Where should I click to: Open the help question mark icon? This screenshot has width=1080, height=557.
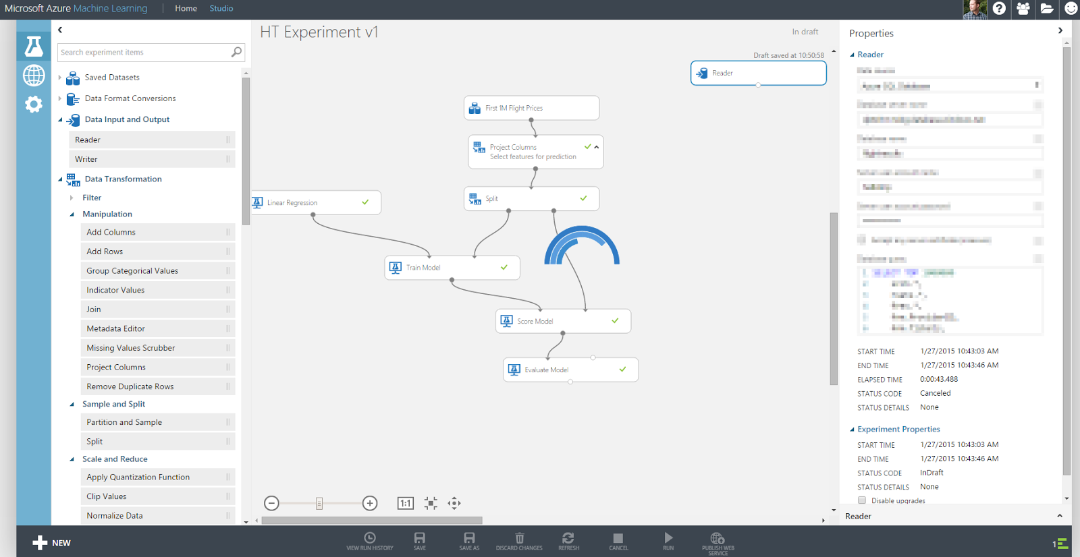999,8
